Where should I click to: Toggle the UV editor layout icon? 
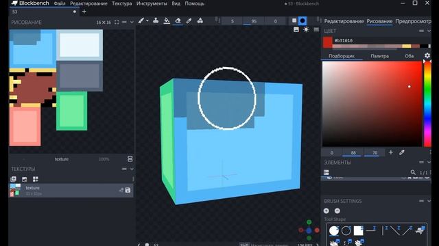pos(130,159)
